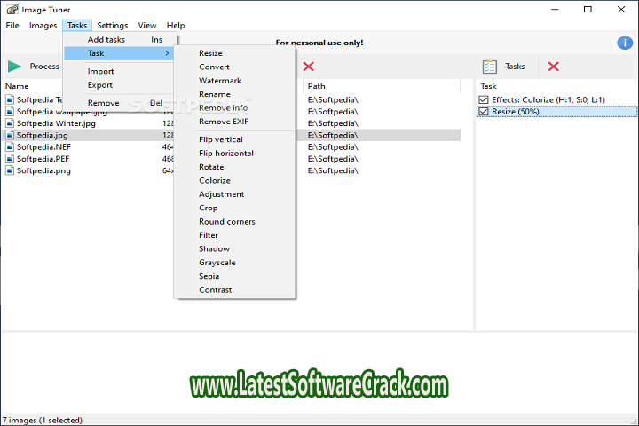The image size is (639, 426).
Task: Click file icon of Softpedia Winter.jpg
Action: point(10,123)
